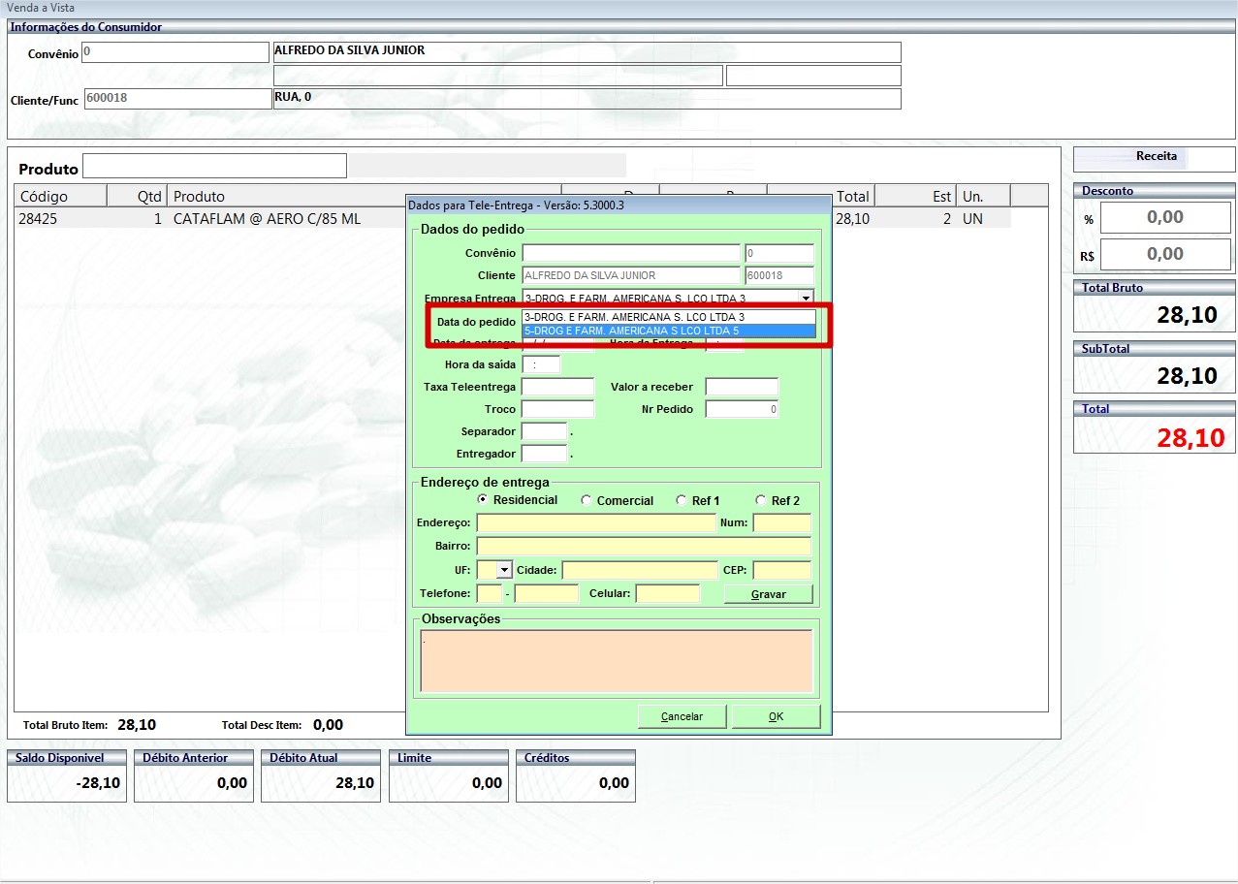The image size is (1238, 884).
Task: Choose the Comercial address option
Action: 587,501
